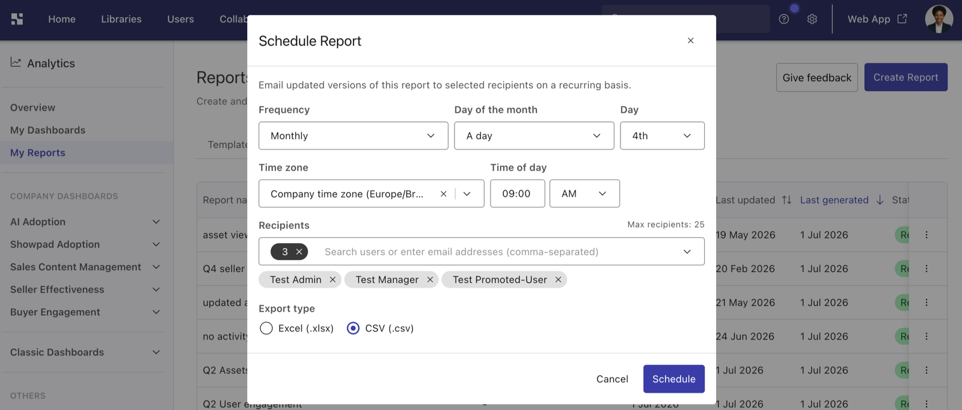This screenshot has width=962, height=410.
Task: Open the Day of the month dropdown
Action: pos(534,136)
